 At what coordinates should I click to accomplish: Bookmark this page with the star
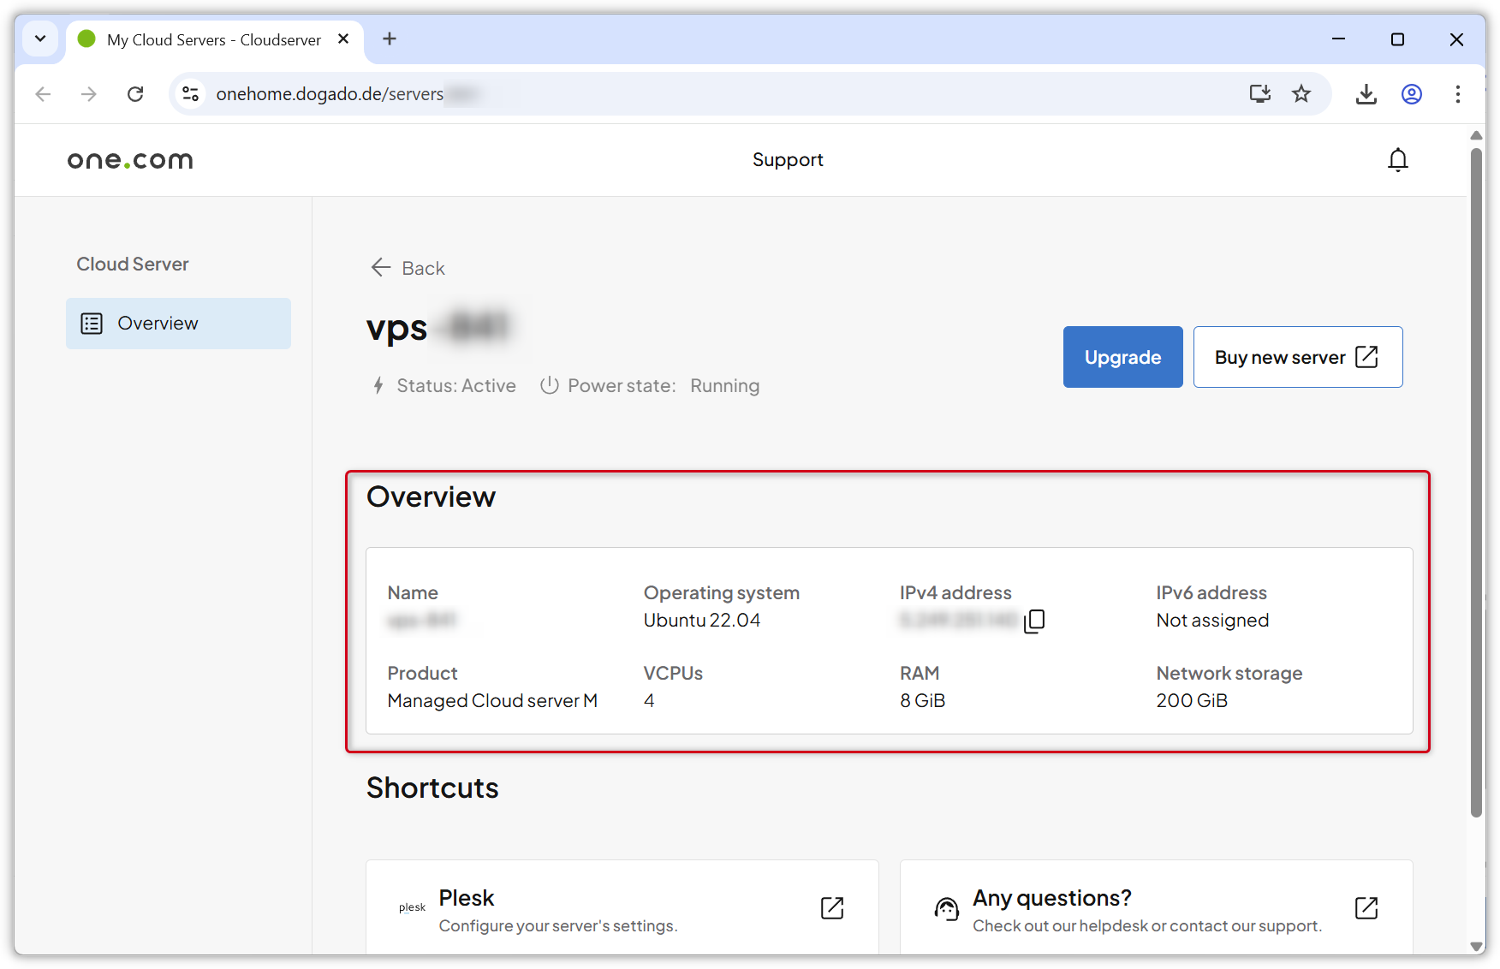[1301, 94]
